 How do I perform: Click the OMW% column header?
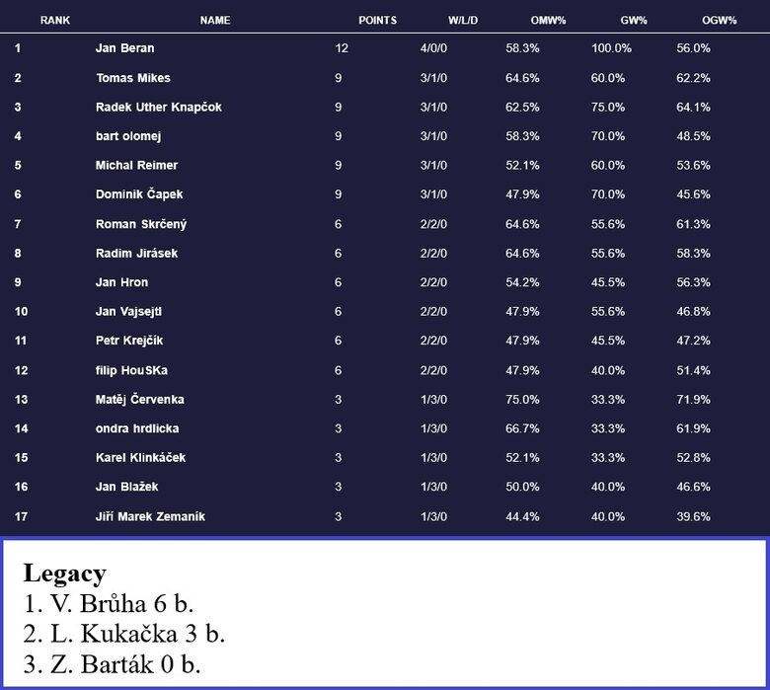[x=548, y=21]
